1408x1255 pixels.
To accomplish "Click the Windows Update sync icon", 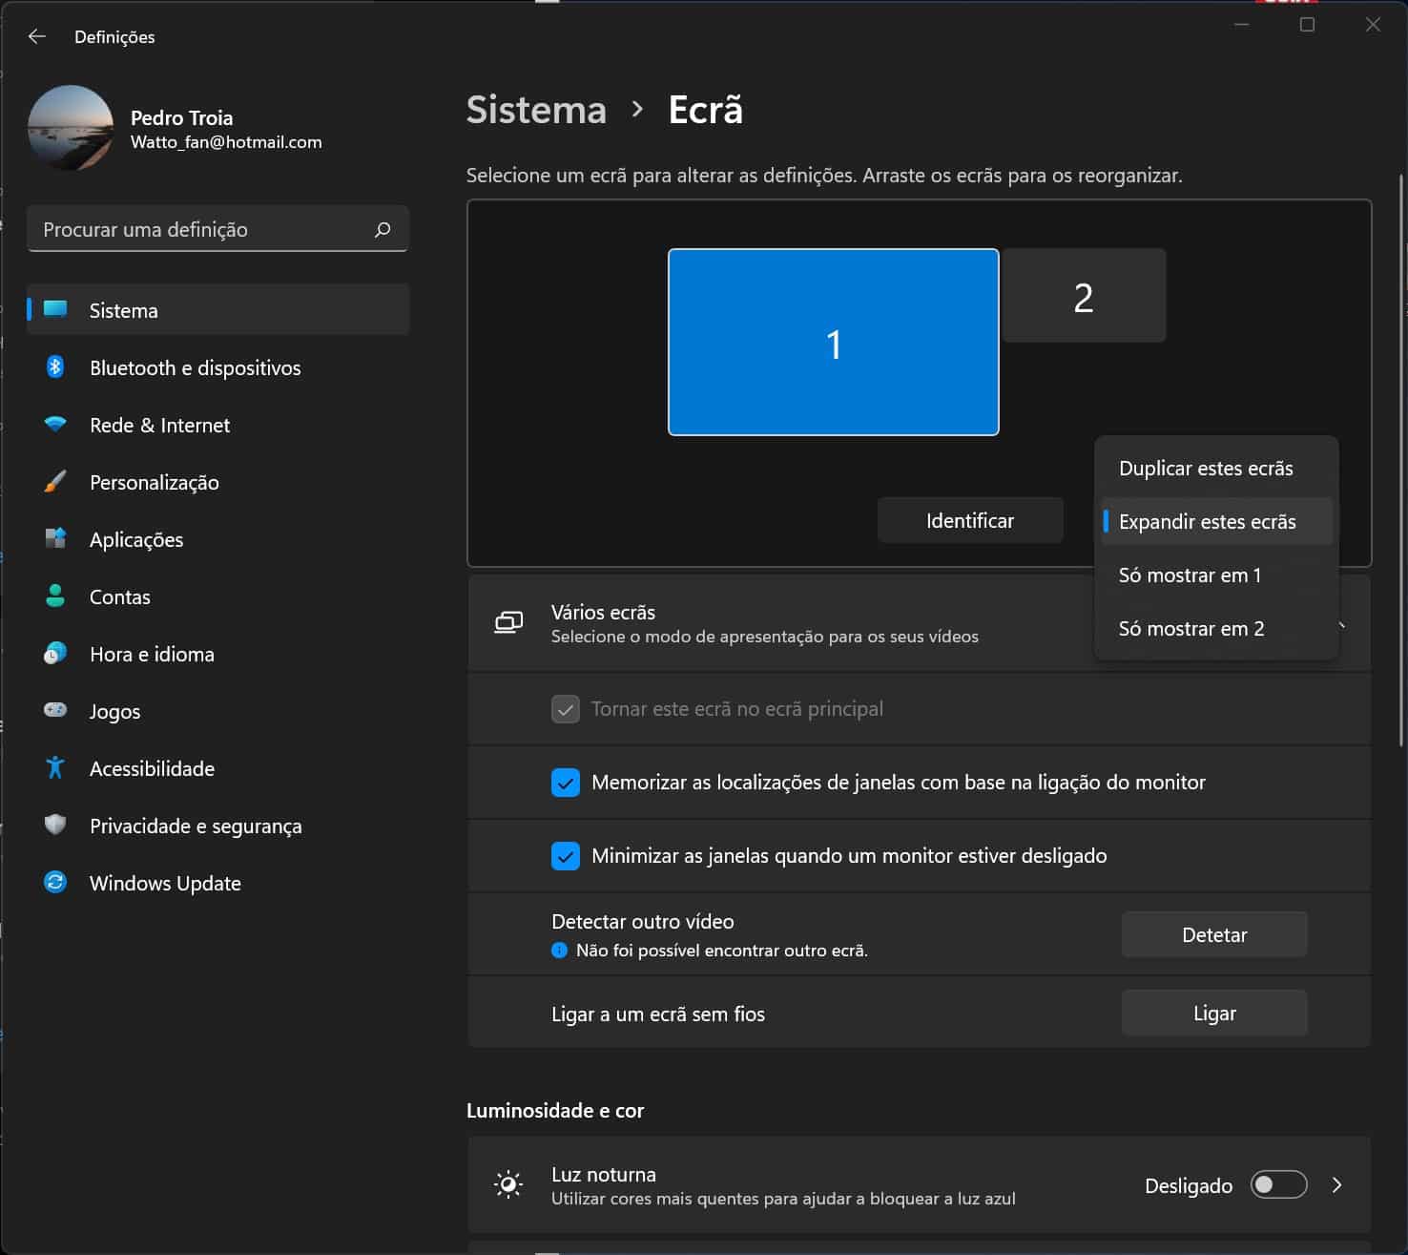I will (x=55, y=883).
